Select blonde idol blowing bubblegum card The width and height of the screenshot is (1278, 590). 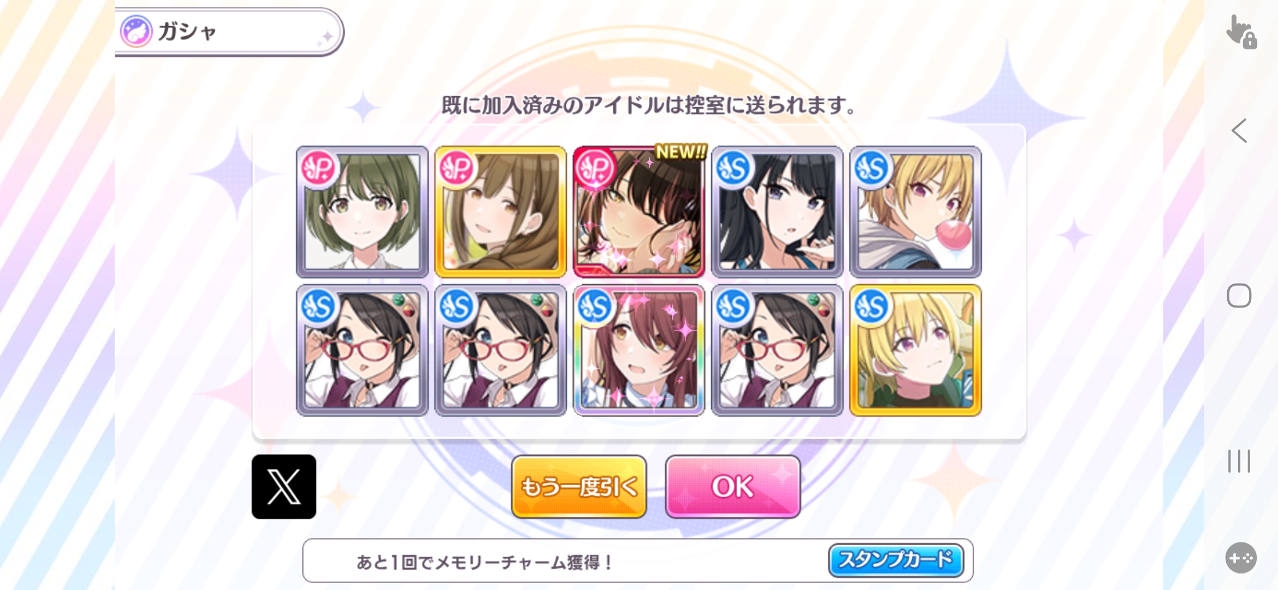(915, 211)
